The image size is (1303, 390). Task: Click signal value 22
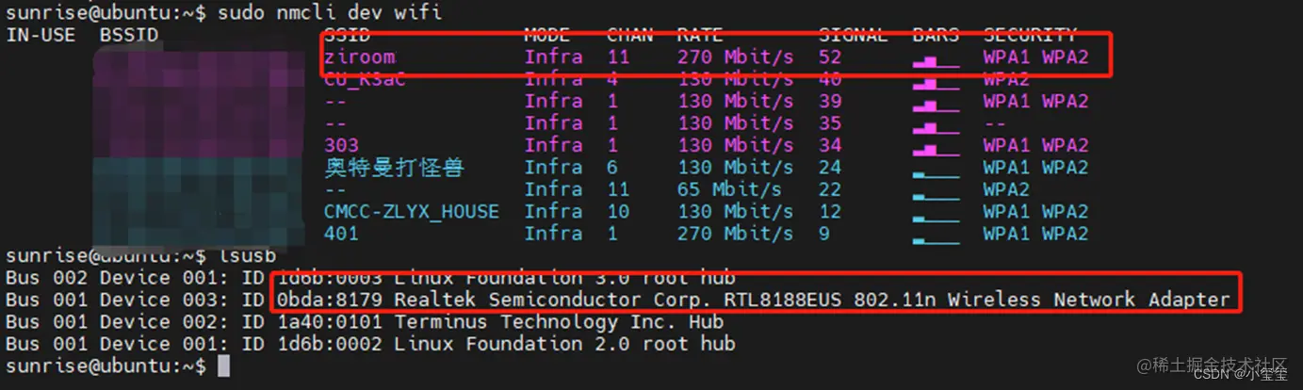point(830,189)
